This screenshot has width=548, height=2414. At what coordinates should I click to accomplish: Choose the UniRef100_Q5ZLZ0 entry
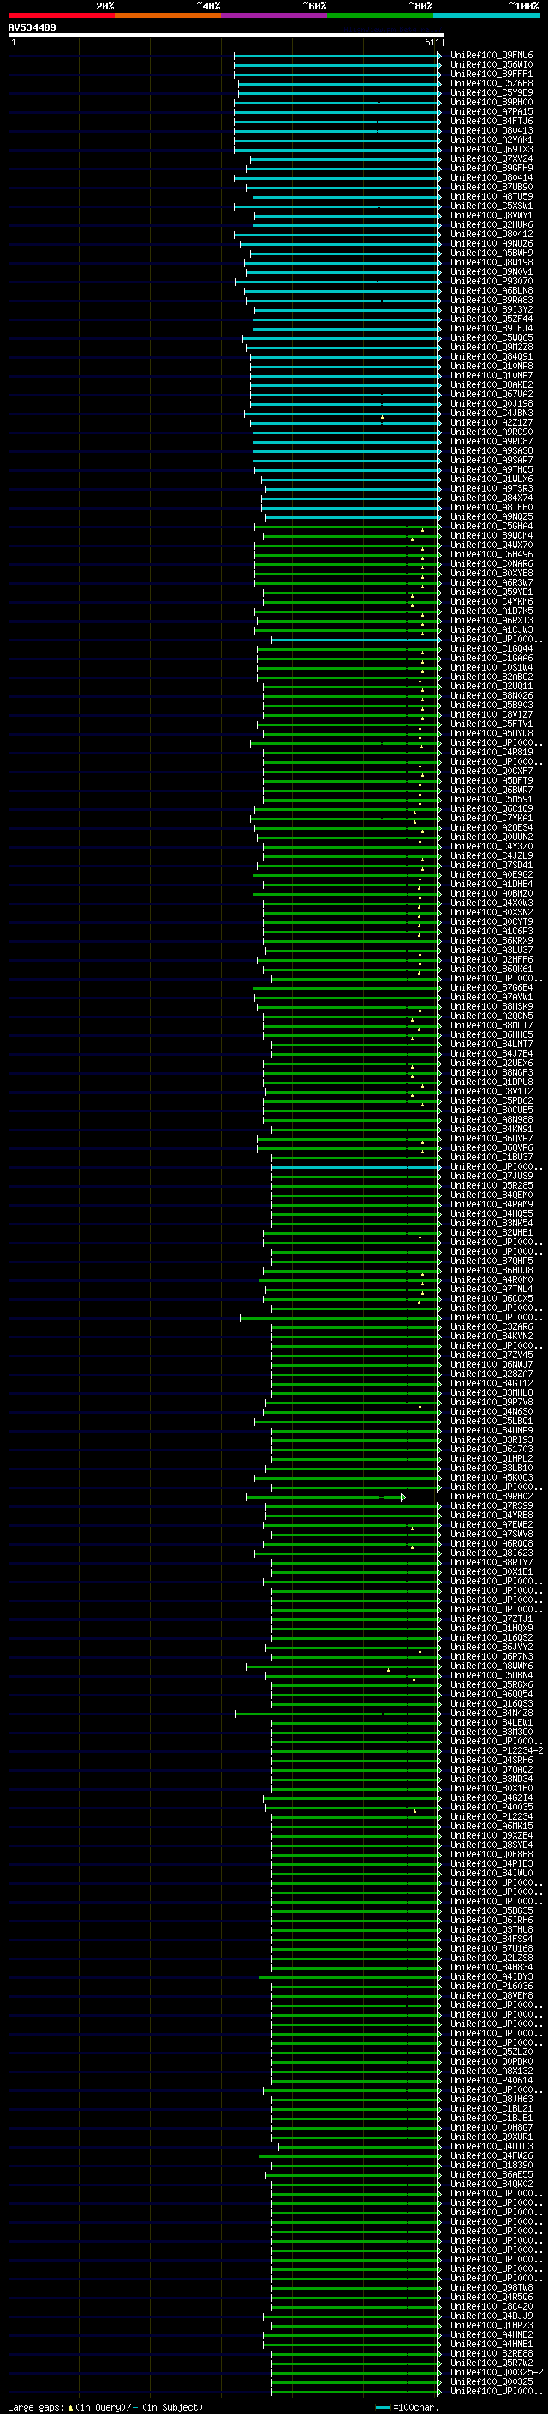point(491,2053)
